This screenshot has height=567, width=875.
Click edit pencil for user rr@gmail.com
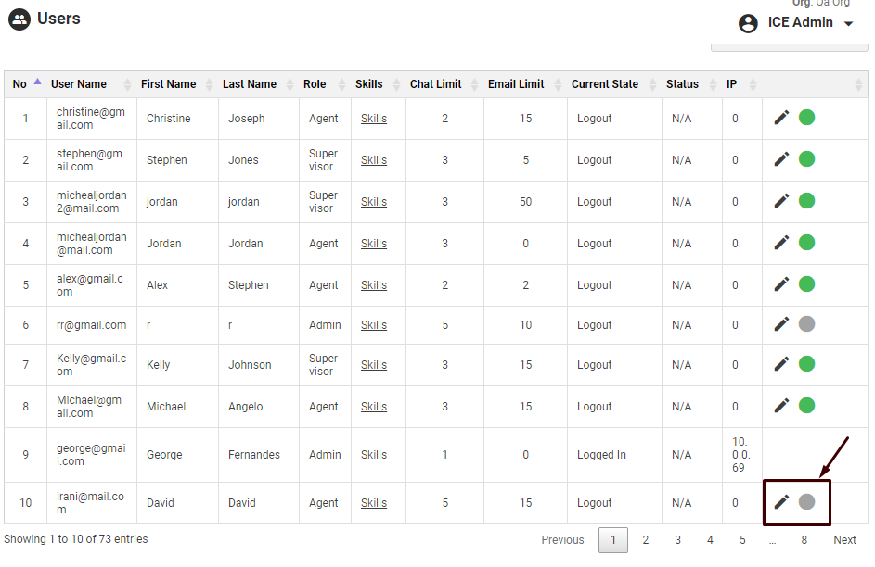point(781,324)
